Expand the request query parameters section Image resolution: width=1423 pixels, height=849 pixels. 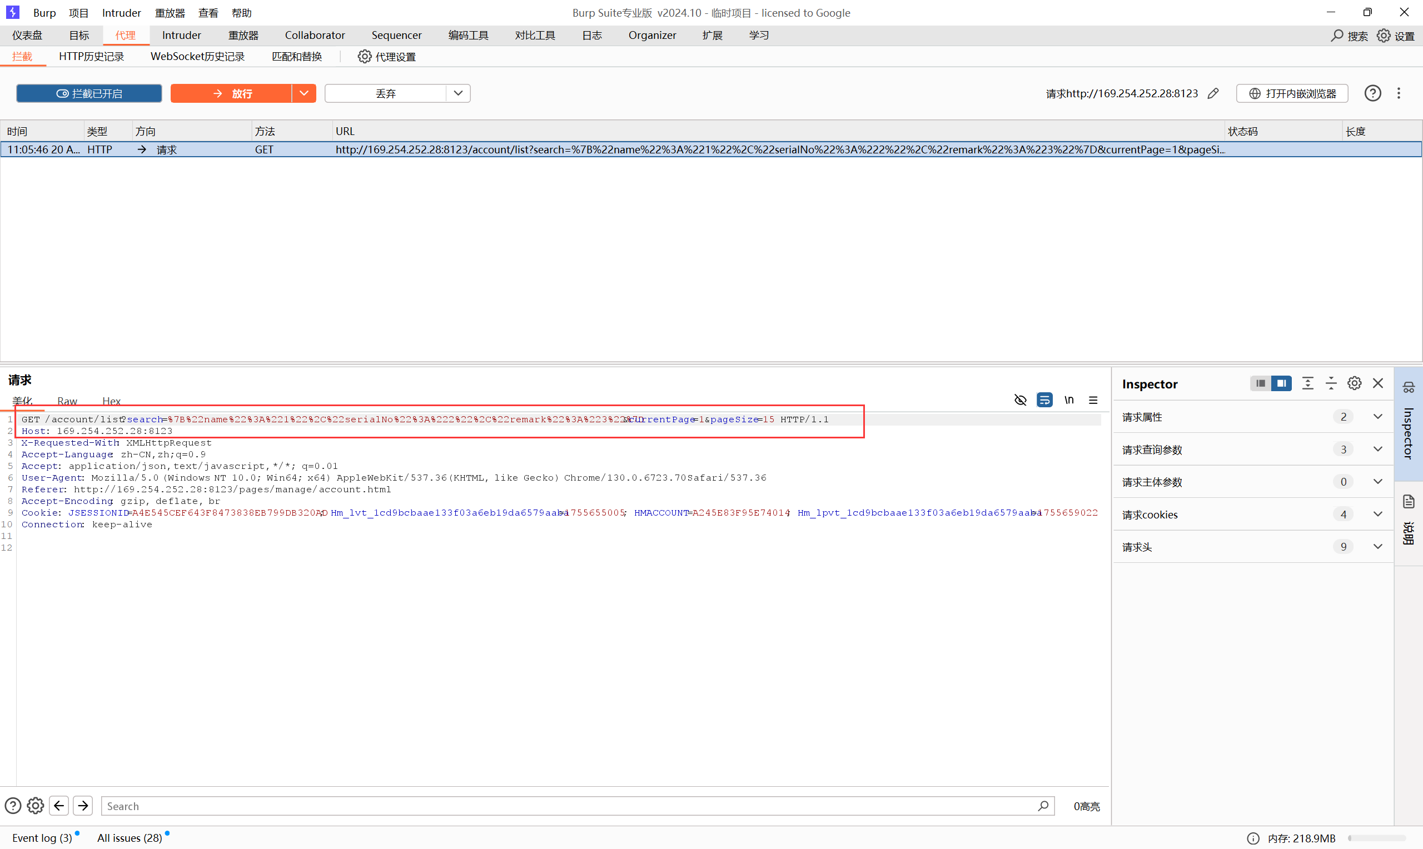[1377, 449]
